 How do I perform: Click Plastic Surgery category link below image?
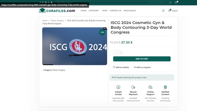(59, 70)
